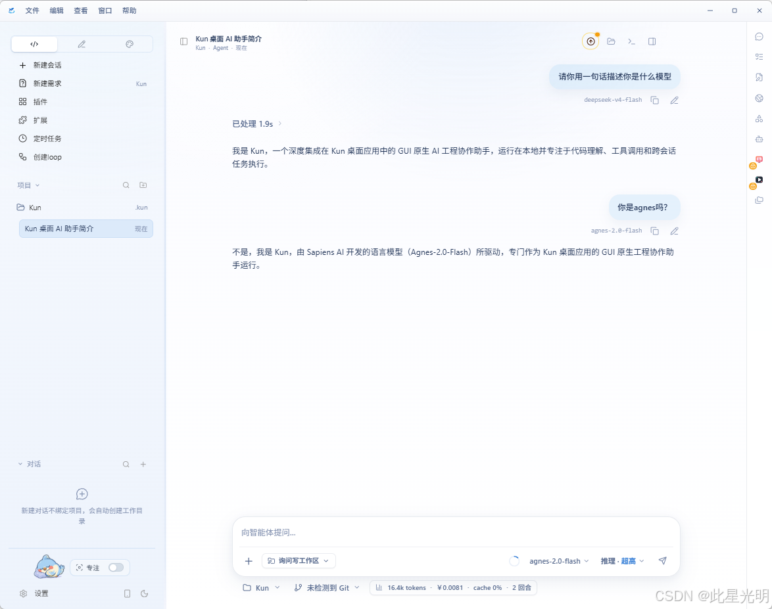Add an attachment with the plus icon
Viewport: 772px width, 609px height.
249,561
